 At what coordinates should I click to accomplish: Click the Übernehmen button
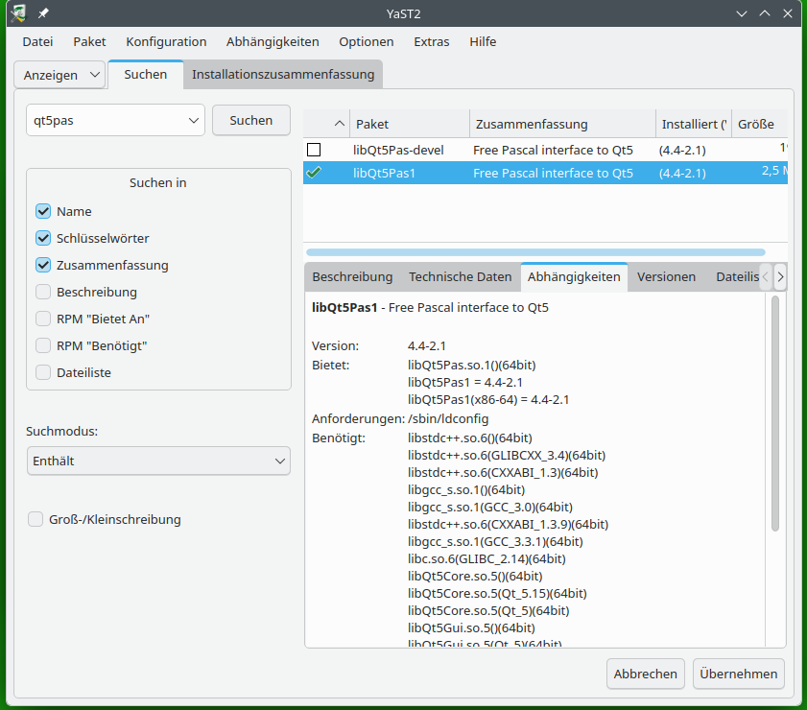pyautogui.click(x=738, y=674)
